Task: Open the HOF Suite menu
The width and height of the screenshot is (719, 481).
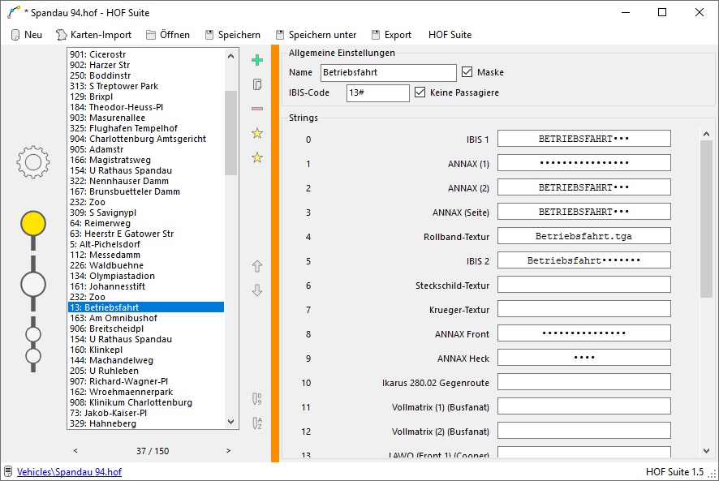Action: 450,35
